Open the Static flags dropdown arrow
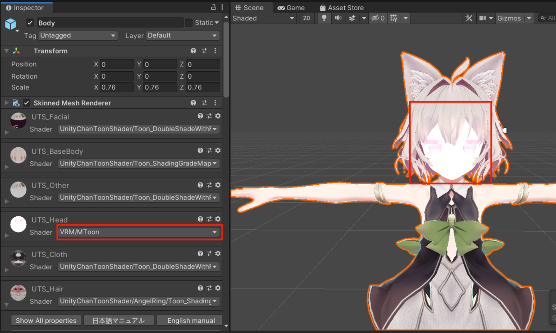This screenshot has width=556, height=333. pyautogui.click(x=217, y=23)
